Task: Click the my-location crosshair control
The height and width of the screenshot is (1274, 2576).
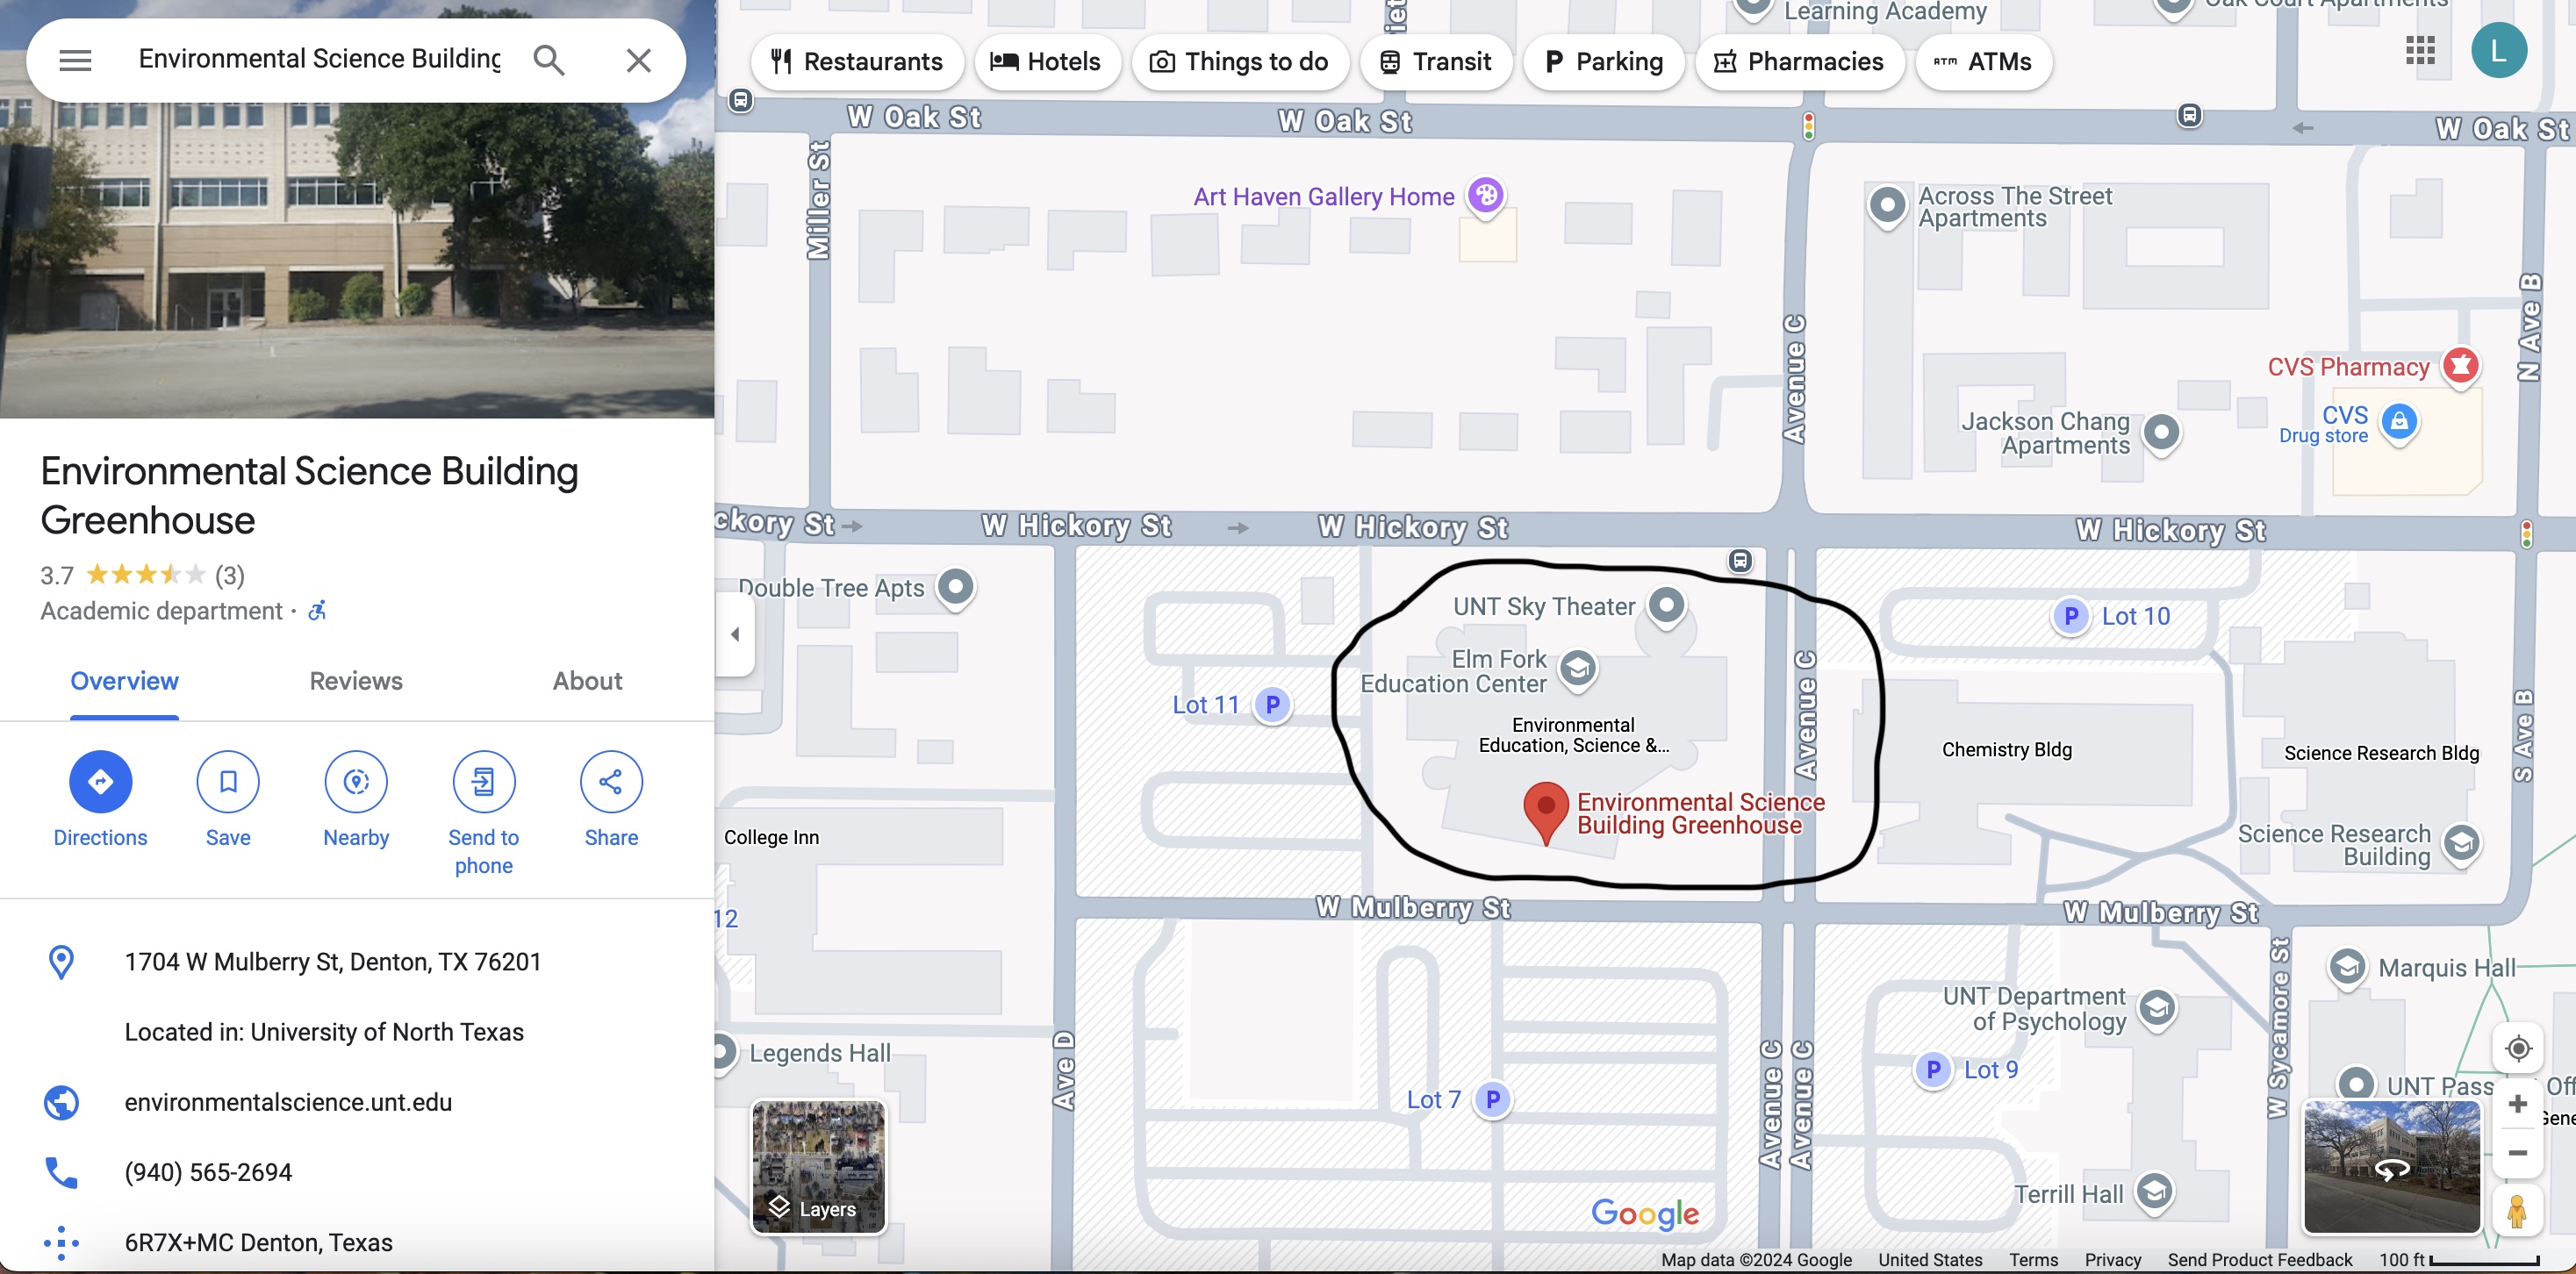Action: coord(2519,1048)
